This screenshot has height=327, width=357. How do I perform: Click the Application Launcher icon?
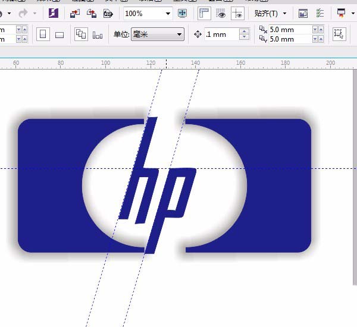pos(341,13)
